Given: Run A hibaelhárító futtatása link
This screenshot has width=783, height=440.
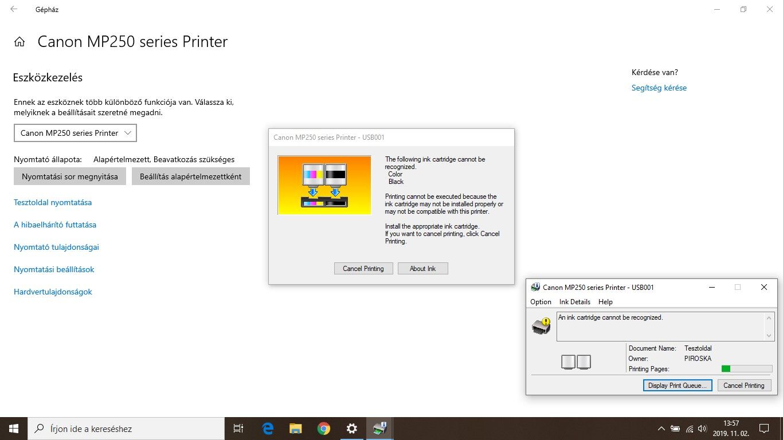Looking at the screenshot, I should pyautogui.click(x=55, y=225).
